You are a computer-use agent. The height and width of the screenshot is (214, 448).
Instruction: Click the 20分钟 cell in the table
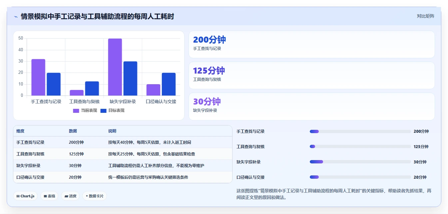[75, 177]
